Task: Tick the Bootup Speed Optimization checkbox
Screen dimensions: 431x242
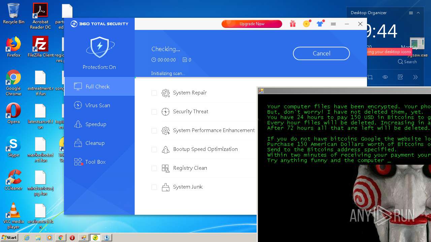Action: 154,150
